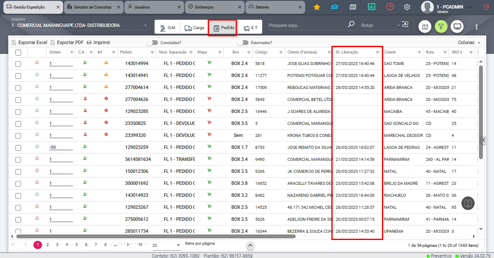The image size is (494, 258).
Task: Click the Cidade column filter icon
Action: (419, 53)
